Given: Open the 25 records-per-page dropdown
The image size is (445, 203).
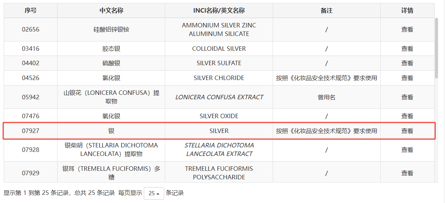Looking at the screenshot, I should pos(154,193).
